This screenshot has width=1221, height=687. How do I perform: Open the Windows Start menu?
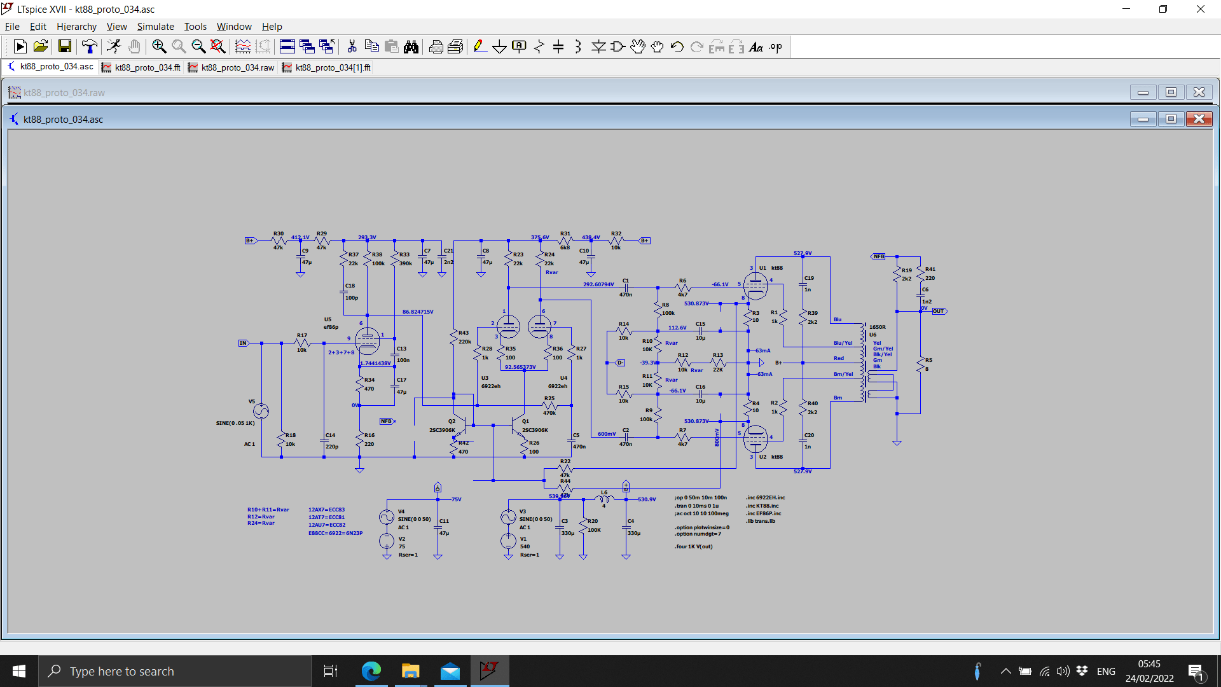point(19,671)
